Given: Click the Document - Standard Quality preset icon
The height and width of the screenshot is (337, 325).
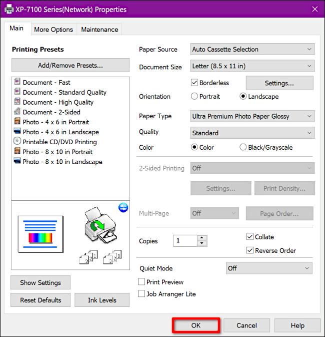Looking at the screenshot, I should pos(17,92).
